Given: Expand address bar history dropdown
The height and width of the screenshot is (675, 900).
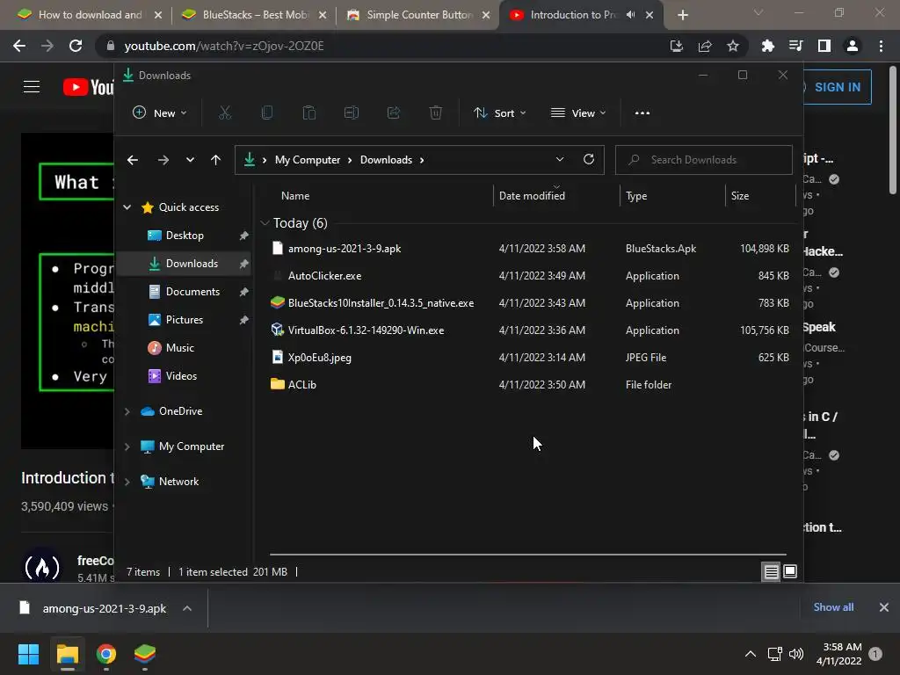Looking at the screenshot, I should pyautogui.click(x=560, y=160).
